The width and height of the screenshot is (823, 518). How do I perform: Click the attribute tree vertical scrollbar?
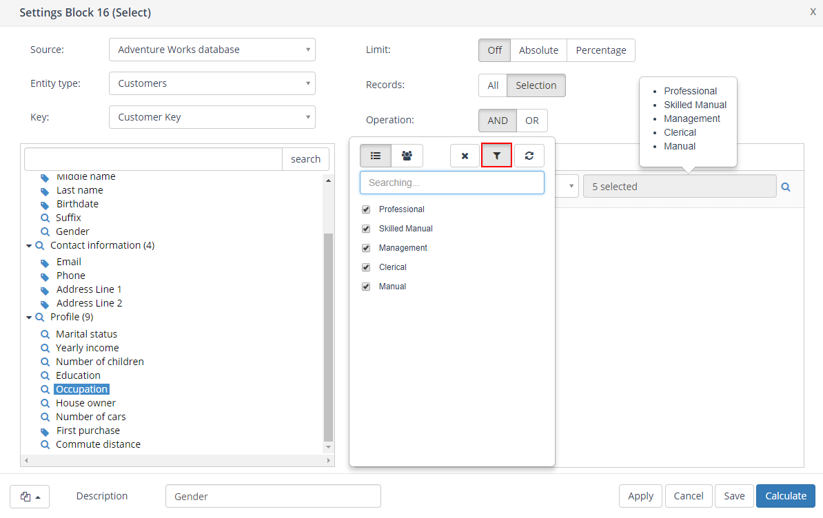[329, 338]
